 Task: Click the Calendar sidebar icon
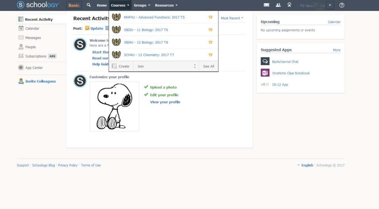(21, 28)
